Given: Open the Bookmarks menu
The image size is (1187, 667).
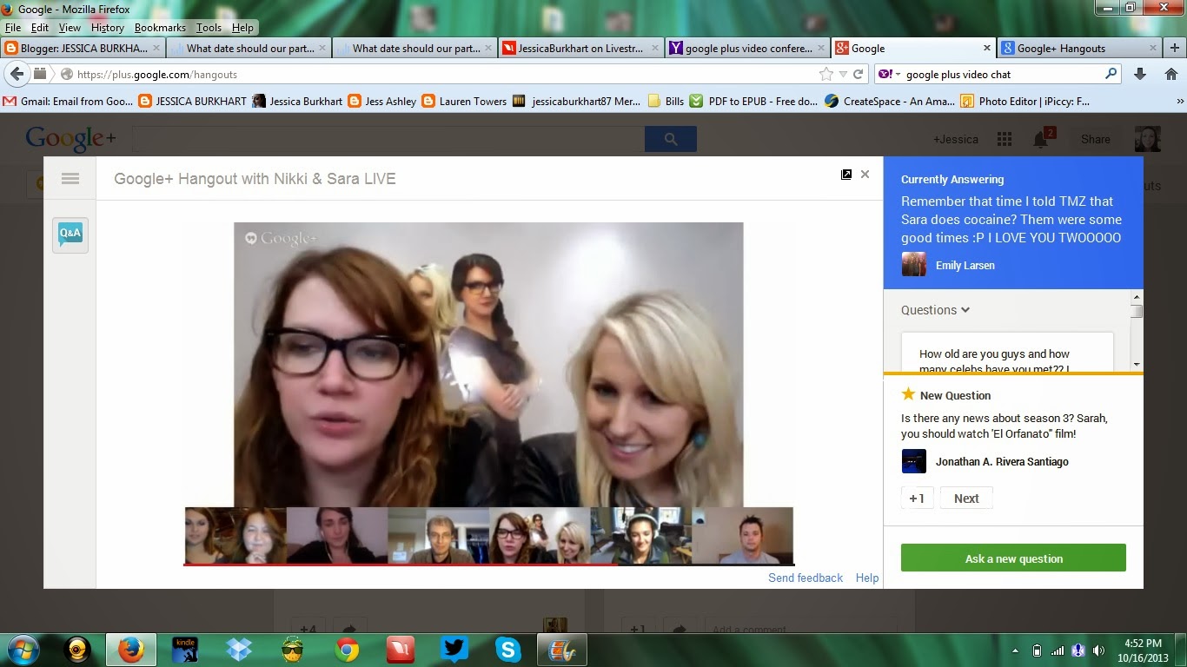Looking at the screenshot, I should click(160, 28).
